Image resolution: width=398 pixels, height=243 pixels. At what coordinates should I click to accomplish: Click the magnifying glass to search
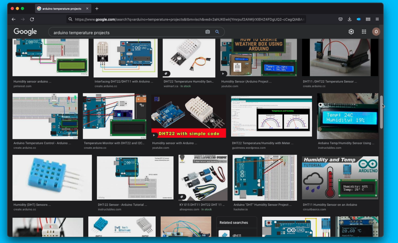(x=217, y=32)
